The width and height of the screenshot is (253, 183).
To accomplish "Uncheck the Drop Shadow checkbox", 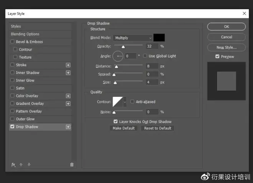I will [12, 126].
